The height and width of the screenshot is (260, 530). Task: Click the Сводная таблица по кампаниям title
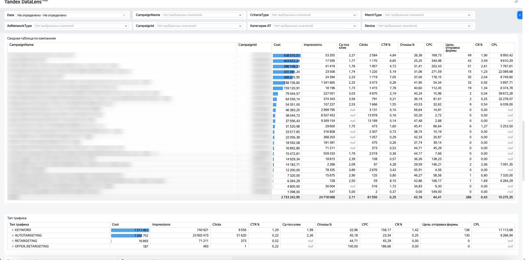point(31,38)
